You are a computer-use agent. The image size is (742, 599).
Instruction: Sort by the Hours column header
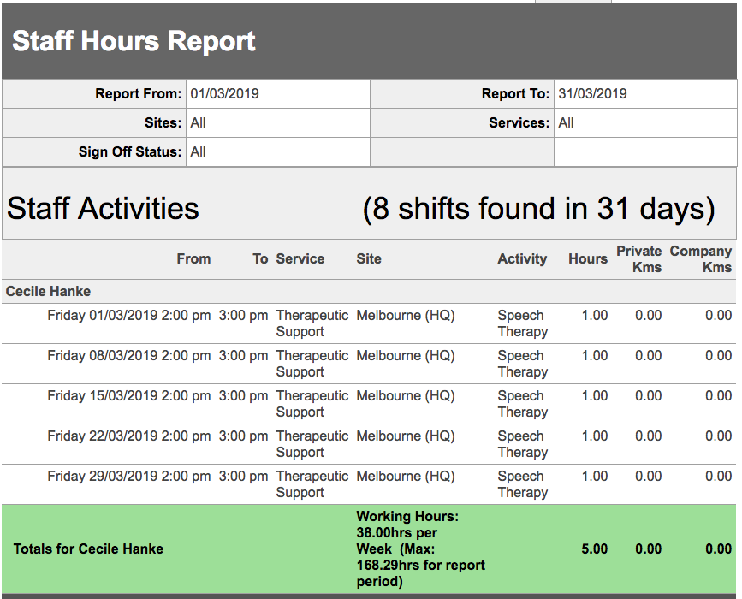tap(588, 259)
